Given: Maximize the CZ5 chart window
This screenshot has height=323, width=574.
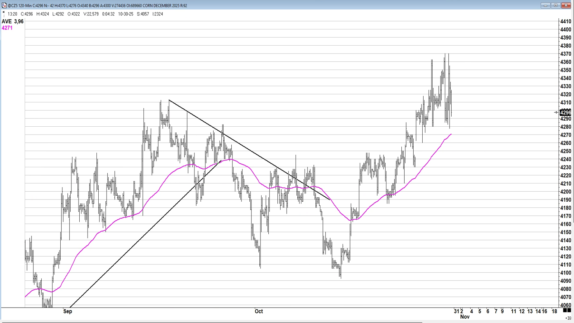Looking at the screenshot, I should point(556,5).
